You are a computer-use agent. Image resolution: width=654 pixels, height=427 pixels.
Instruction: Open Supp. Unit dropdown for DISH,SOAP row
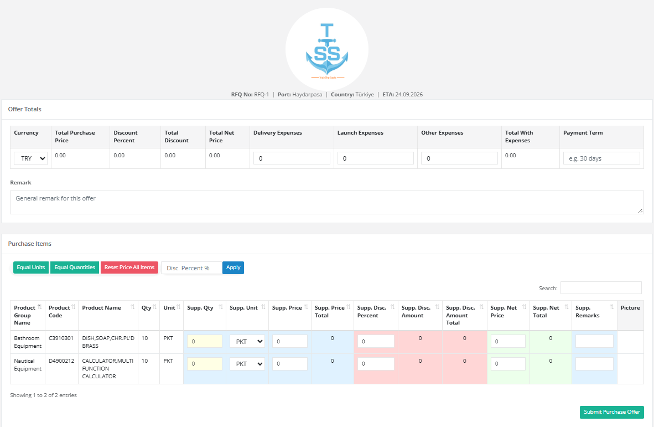pyautogui.click(x=247, y=341)
